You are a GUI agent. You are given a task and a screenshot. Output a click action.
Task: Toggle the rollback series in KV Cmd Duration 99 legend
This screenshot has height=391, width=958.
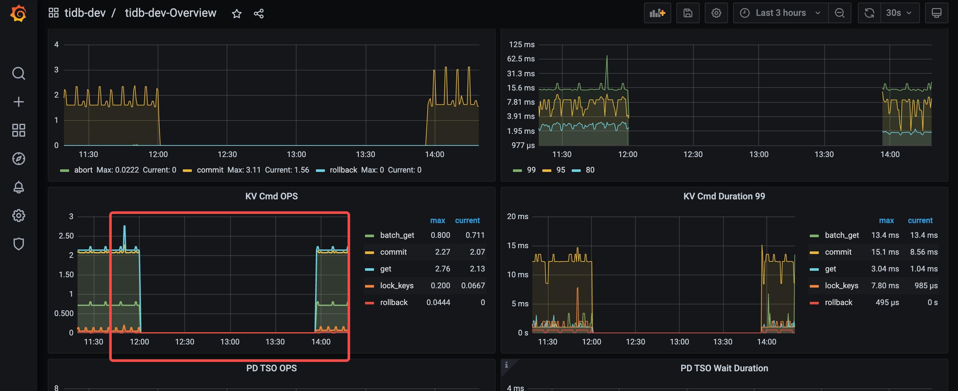click(x=838, y=302)
